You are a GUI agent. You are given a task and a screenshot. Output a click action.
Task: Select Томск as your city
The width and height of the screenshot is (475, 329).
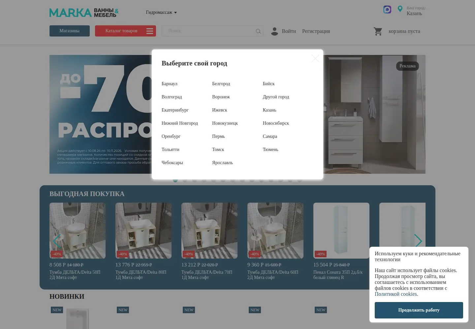[x=218, y=150]
